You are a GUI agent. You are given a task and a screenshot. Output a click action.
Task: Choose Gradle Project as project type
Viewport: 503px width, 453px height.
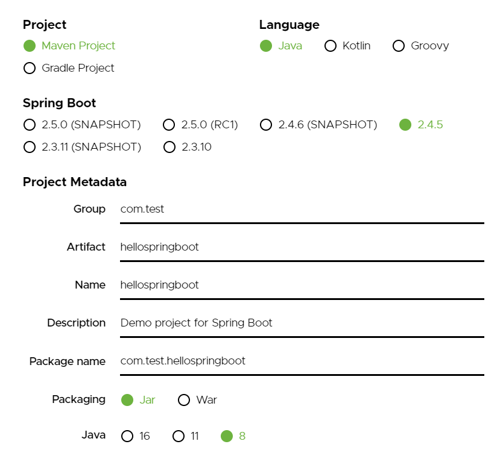[x=30, y=68]
